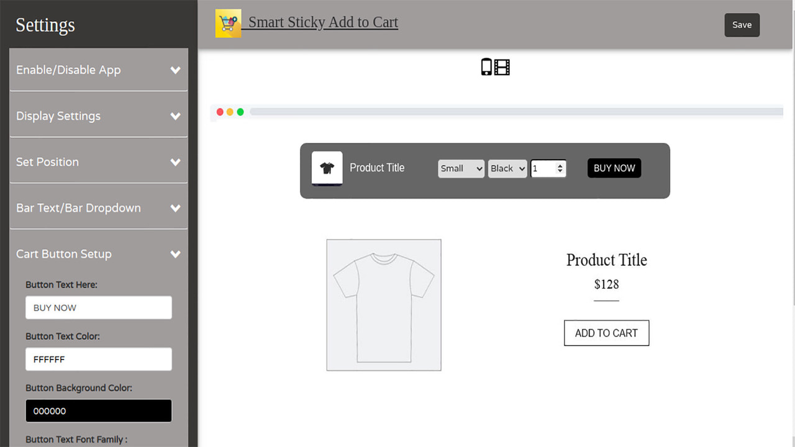Open the size dropdown showing Small

pyautogui.click(x=461, y=168)
